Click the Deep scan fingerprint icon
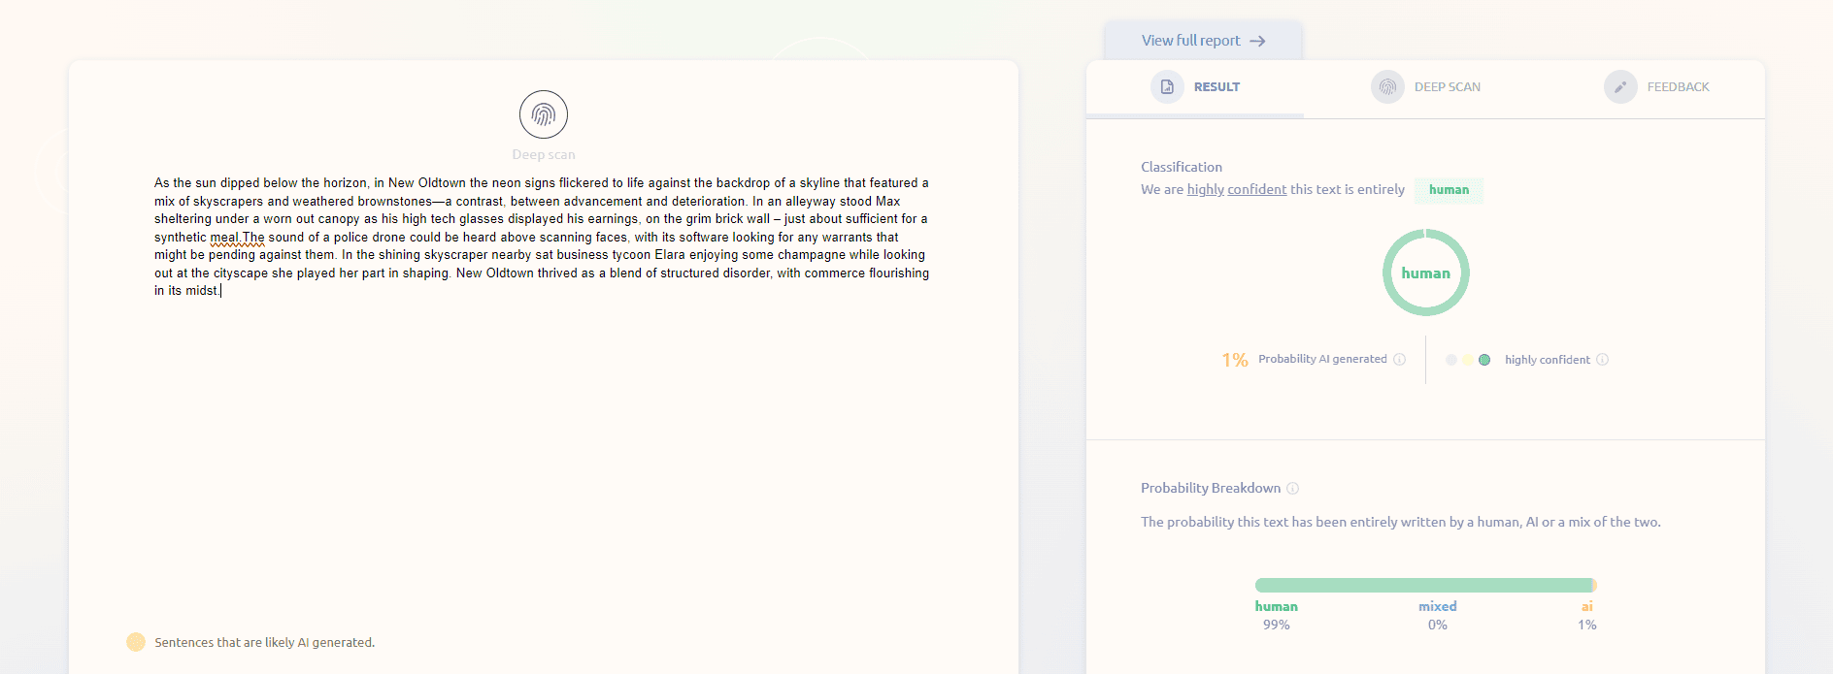Image resolution: width=1833 pixels, height=674 pixels. (543, 115)
